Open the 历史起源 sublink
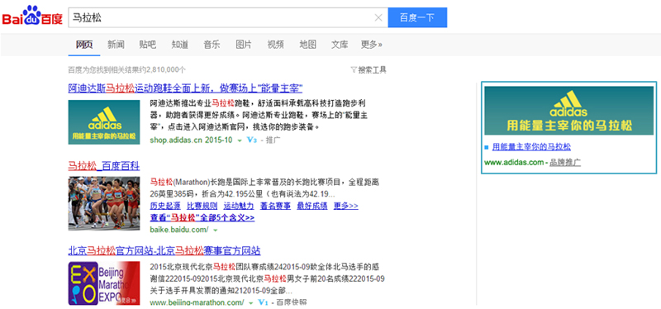 coord(165,206)
